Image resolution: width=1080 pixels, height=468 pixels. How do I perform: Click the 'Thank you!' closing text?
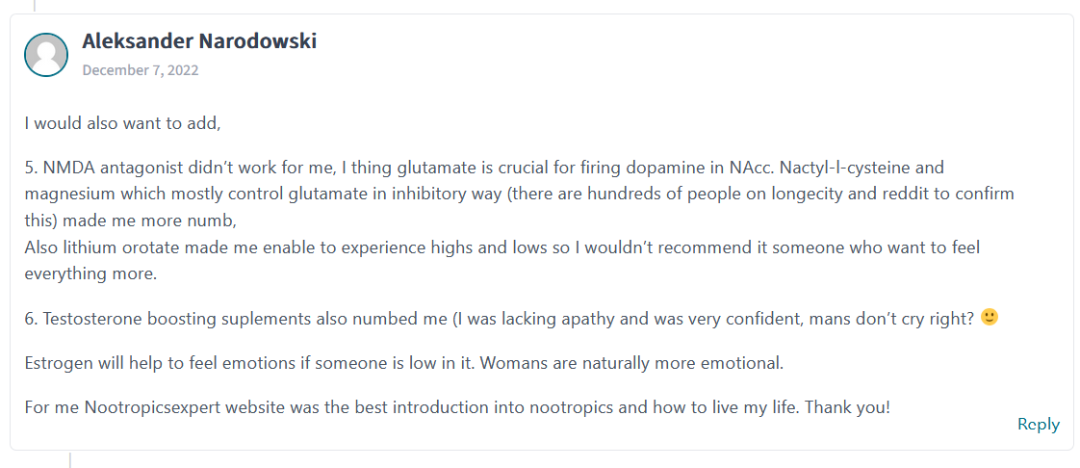[x=848, y=406]
